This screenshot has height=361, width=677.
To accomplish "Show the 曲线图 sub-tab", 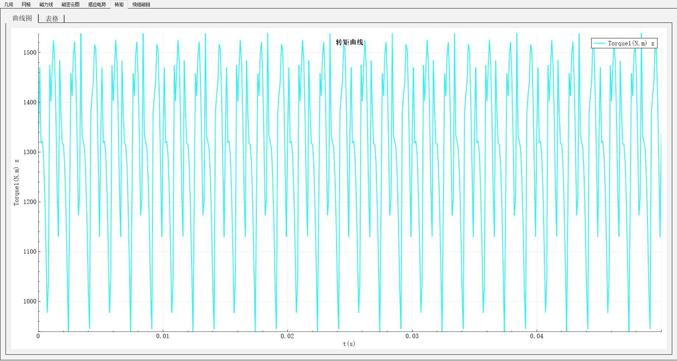I will (x=22, y=18).
